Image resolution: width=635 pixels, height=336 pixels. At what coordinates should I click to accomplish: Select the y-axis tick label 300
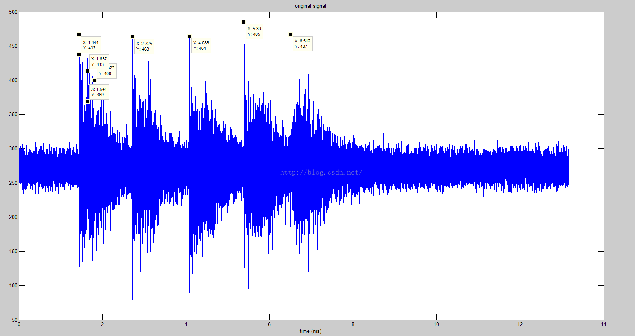pos(13,148)
